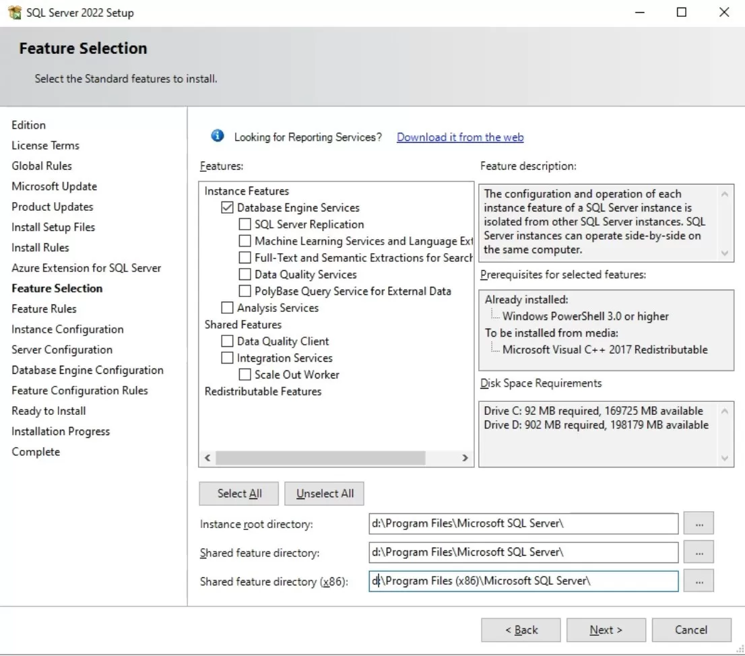Browse for Shared feature directory
The image size is (745, 656).
699,552
